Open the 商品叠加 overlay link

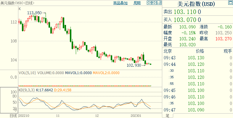pyautogui.click(x=120, y=3)
